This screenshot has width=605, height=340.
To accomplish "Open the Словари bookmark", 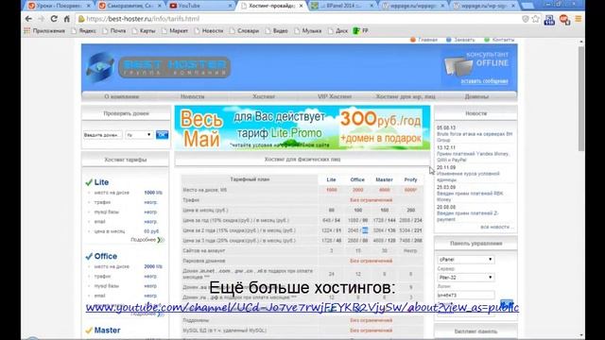I will 244,30.
